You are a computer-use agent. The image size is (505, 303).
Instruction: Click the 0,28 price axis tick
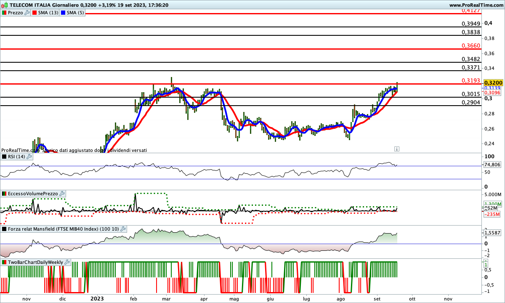[x=489, y=114]
